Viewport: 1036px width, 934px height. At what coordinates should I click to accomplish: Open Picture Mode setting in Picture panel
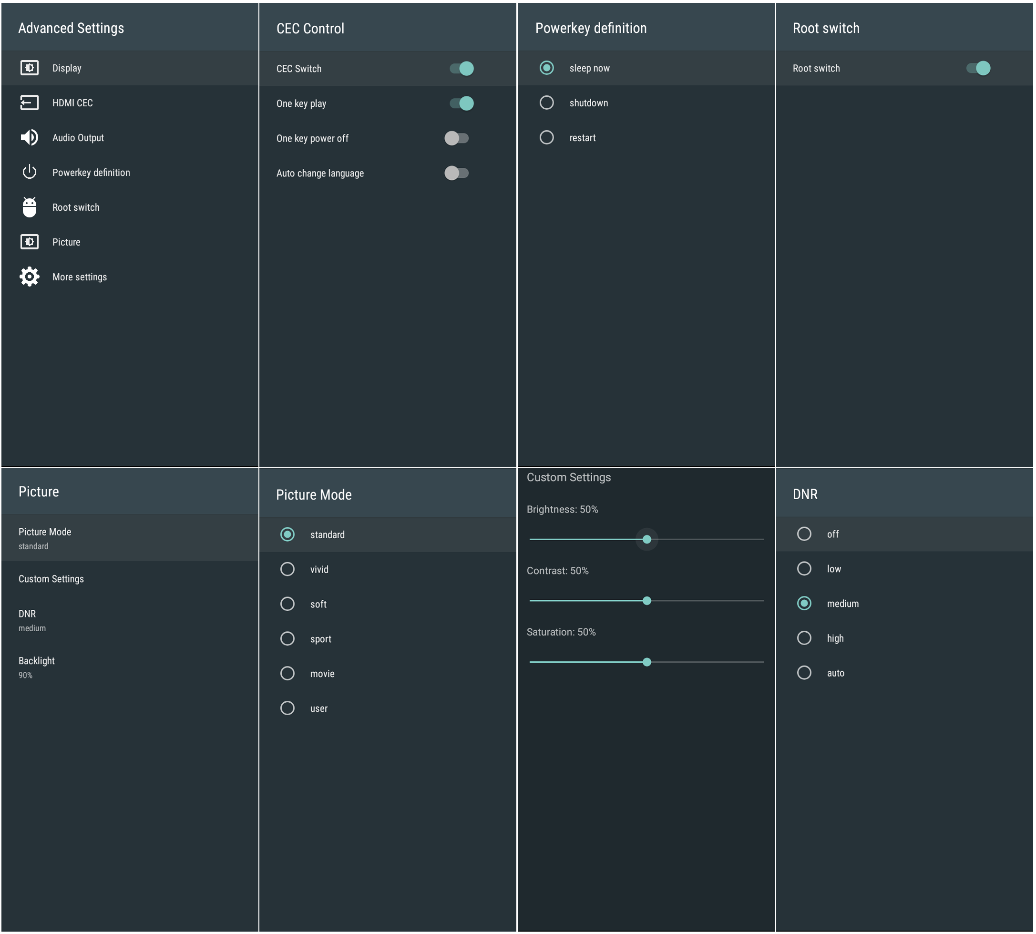pos(129,538)
